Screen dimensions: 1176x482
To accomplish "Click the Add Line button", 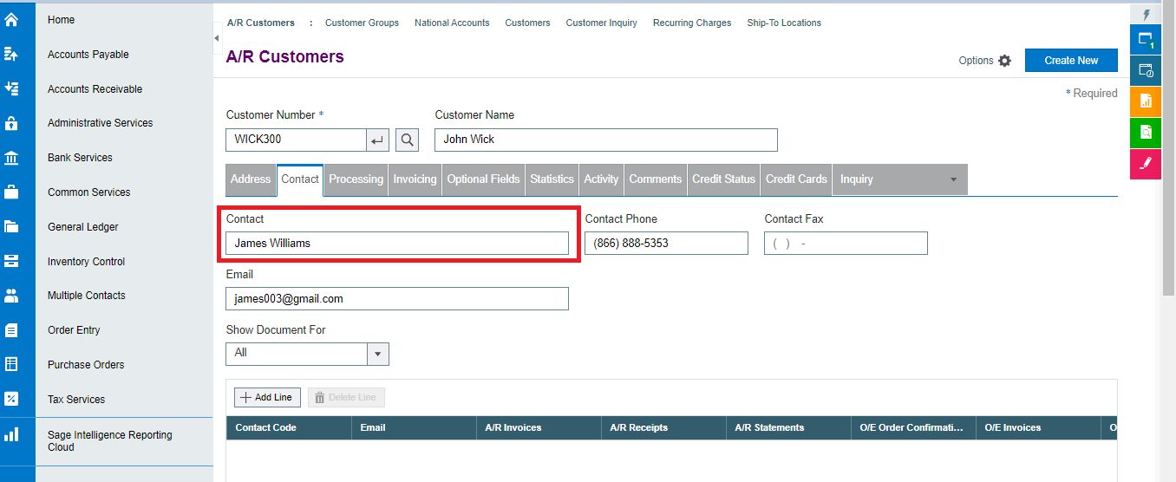I will click(267, 397).
